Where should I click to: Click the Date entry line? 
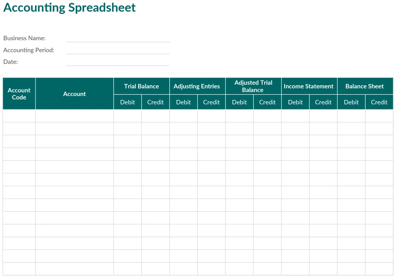tap(118, 62)
